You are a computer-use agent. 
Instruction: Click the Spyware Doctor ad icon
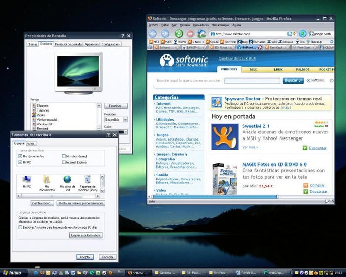click(216, 102)
